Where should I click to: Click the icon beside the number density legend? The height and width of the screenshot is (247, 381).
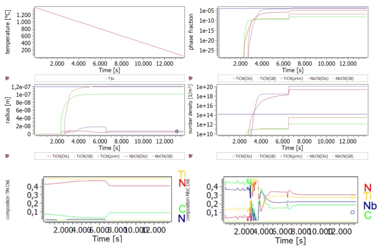(191, 156)
